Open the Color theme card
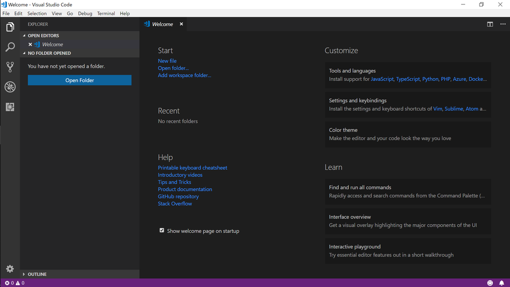Screen dimensions: 510x287 pos(408,135)
